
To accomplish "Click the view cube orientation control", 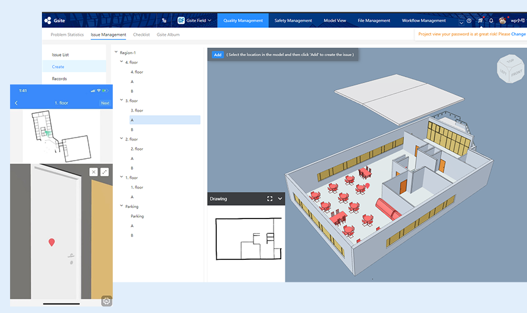I will 509,69.
